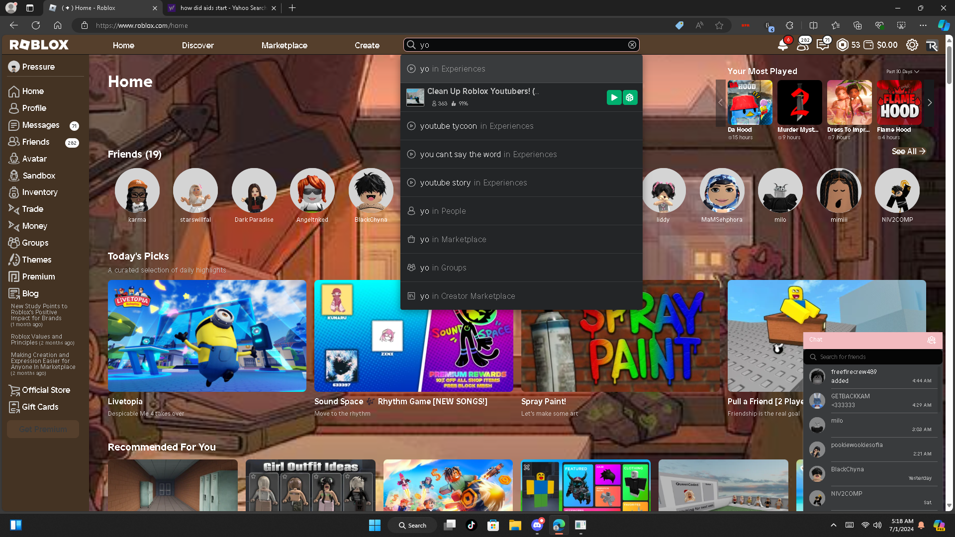Screen dimensions: 955x537
Task: Select 'youtube tycoon in Experiences' suggestion
Action: click(521, 126)
